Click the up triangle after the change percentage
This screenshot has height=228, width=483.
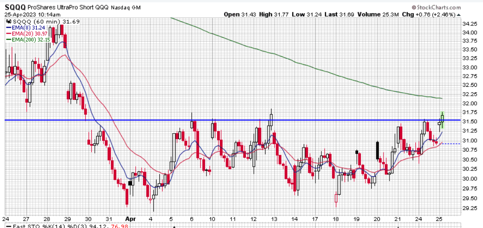tap(459, 15)
